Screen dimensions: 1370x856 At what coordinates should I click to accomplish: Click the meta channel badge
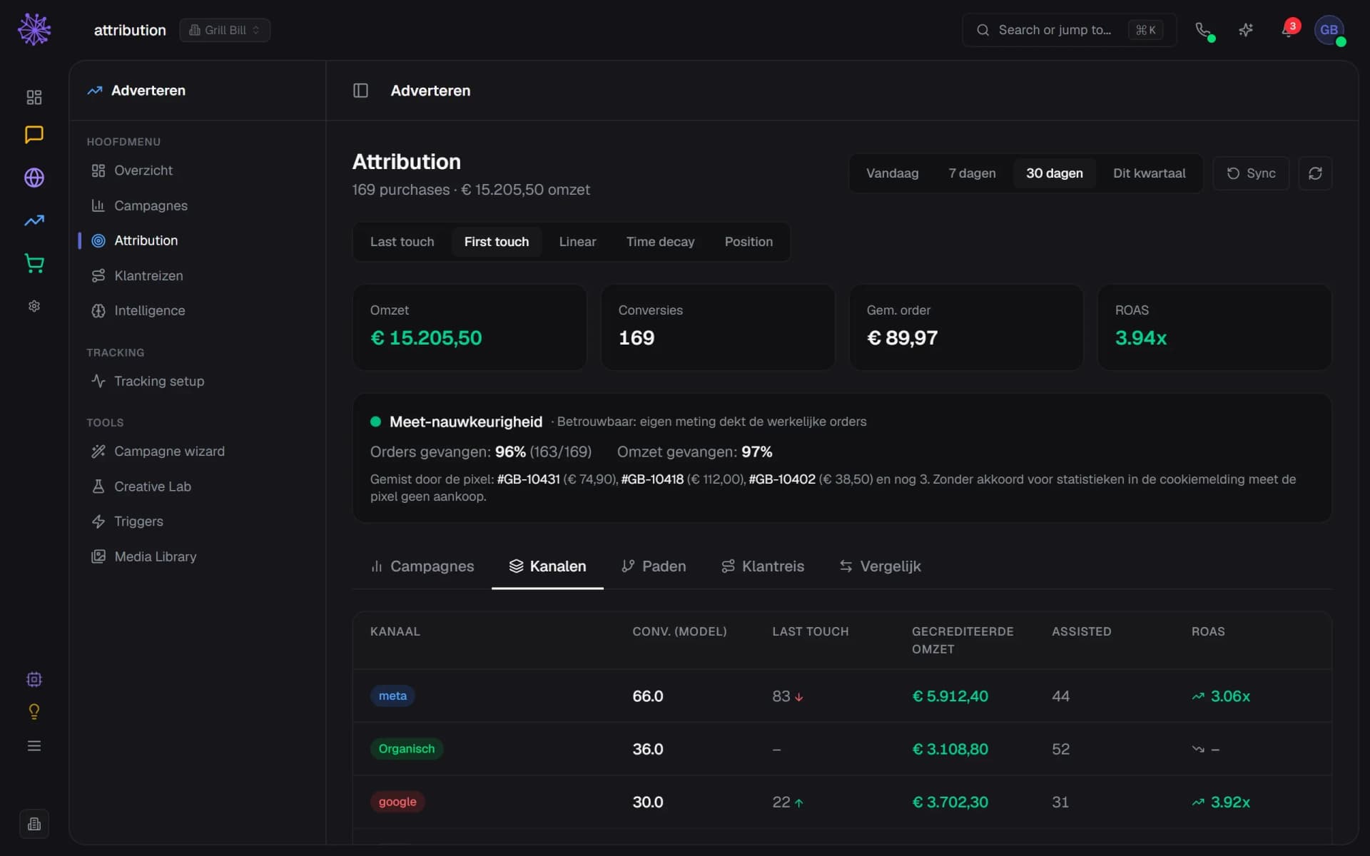pyautogui.click(x=392, y=695)
